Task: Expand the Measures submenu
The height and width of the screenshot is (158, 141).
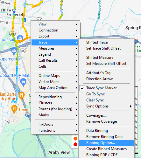Action: click(55, 48)
